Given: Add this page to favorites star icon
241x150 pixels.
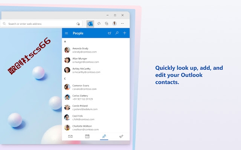Looking at the screenshot, I should 78,24.
